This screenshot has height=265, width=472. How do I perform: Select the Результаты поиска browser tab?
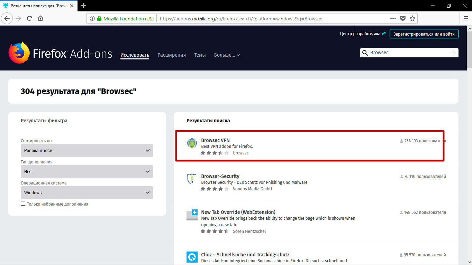[39, 6]
